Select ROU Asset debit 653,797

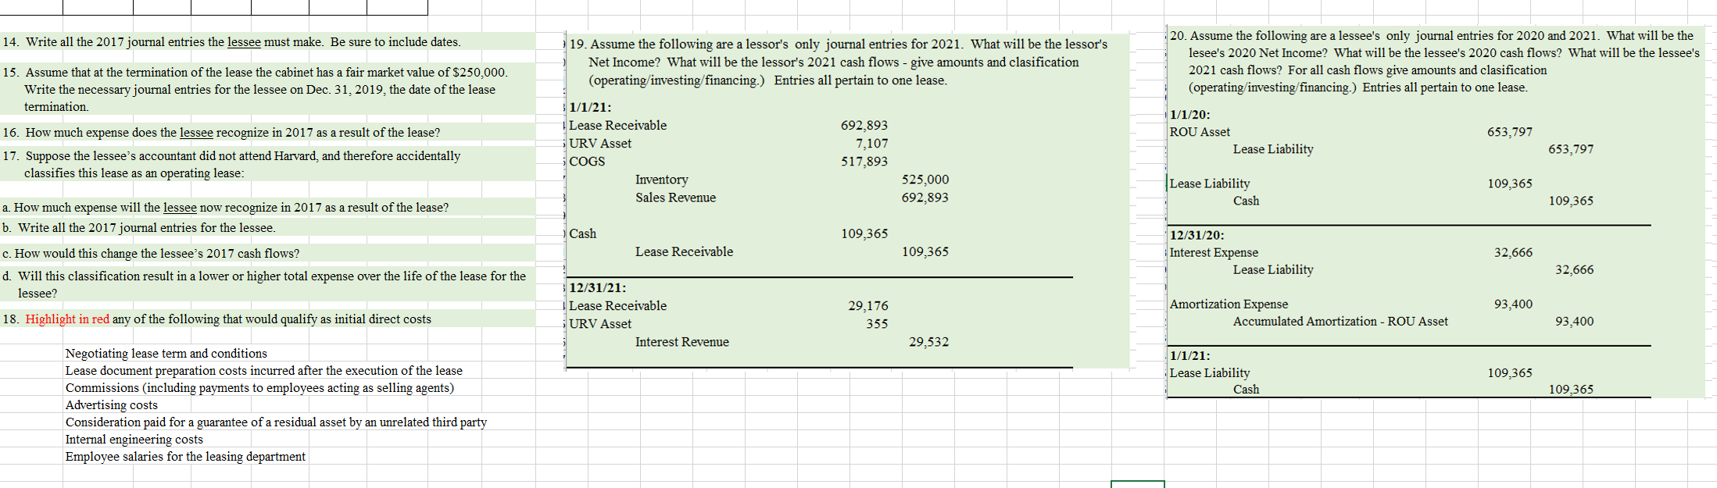coord(1510,133)
